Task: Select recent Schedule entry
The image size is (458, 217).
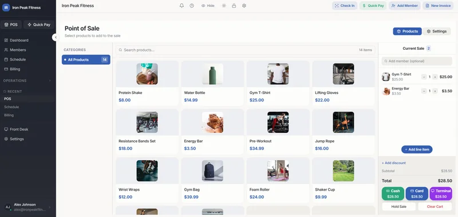Action: 11,107
